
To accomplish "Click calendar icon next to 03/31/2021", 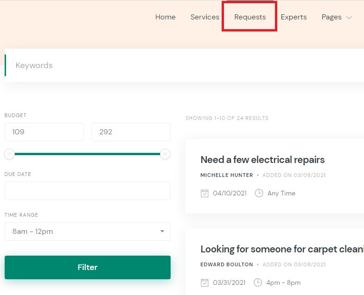I will pos(204,282).
